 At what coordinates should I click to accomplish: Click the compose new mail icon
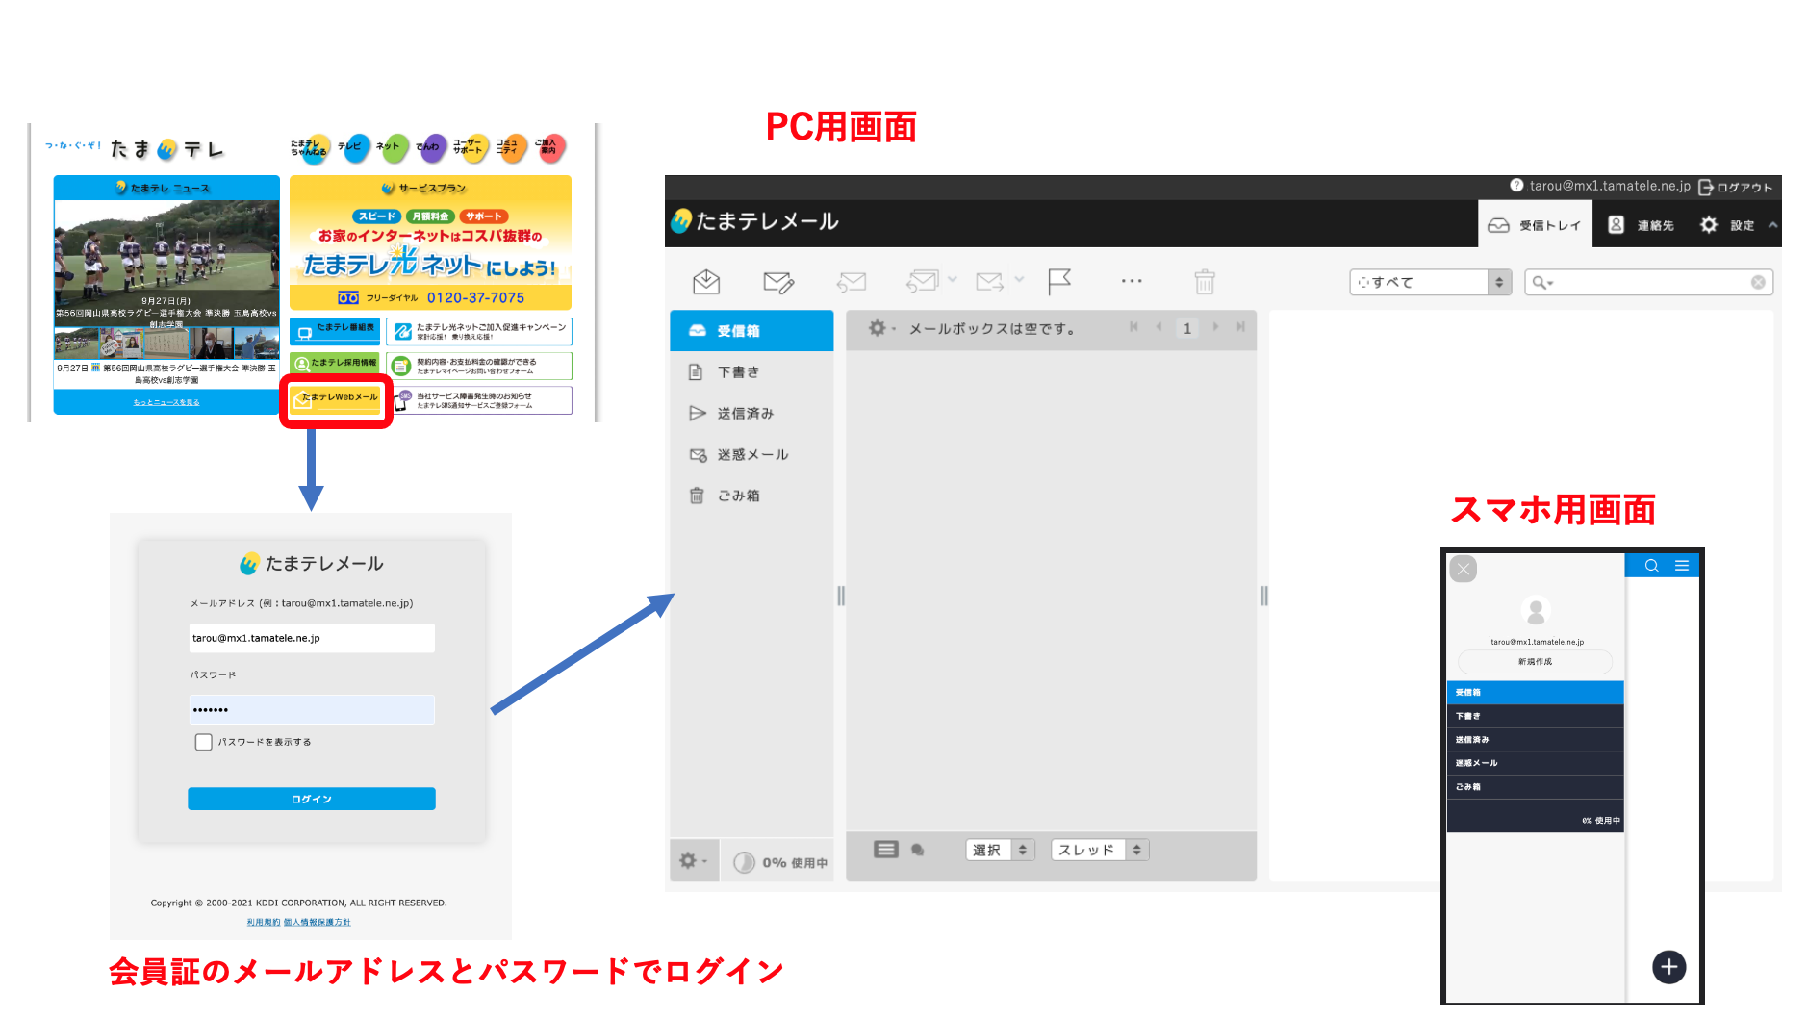(x=778, y=282)
